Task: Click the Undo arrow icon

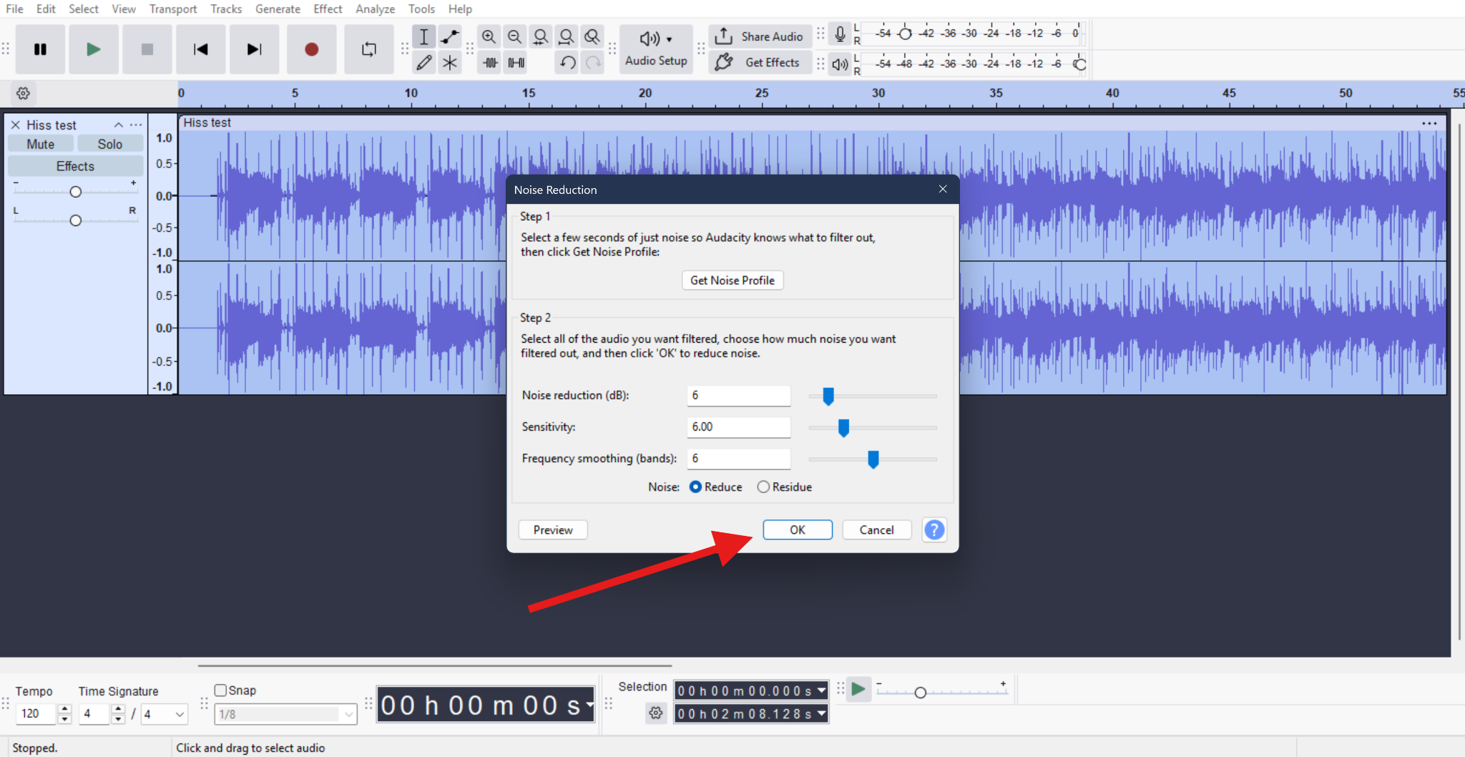Action: coord(566,62)
